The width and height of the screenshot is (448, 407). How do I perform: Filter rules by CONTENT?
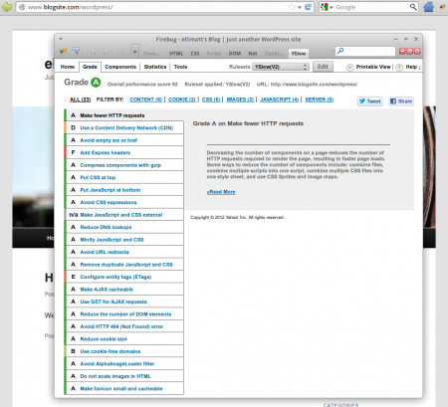[x=145, y=100]
